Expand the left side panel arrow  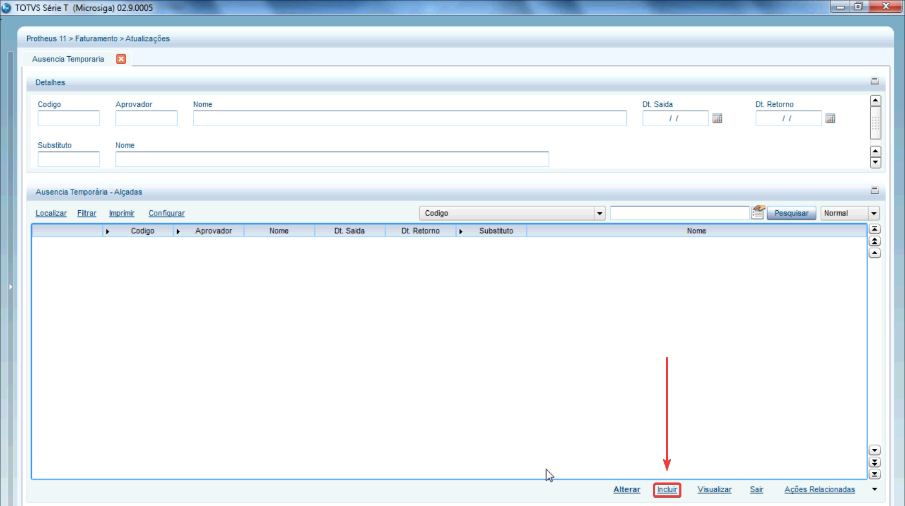pos(10,287)
